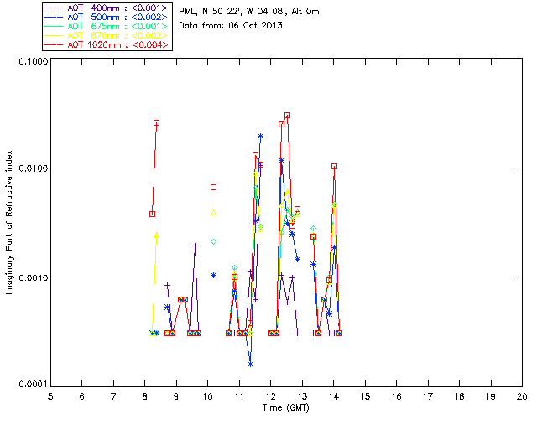
Task: Select the AOT 1020nm red legend entry
Action: click(107, 44)
